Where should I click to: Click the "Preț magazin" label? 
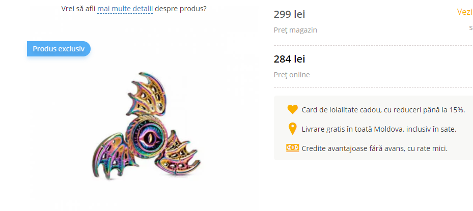[x=295, y=30]
